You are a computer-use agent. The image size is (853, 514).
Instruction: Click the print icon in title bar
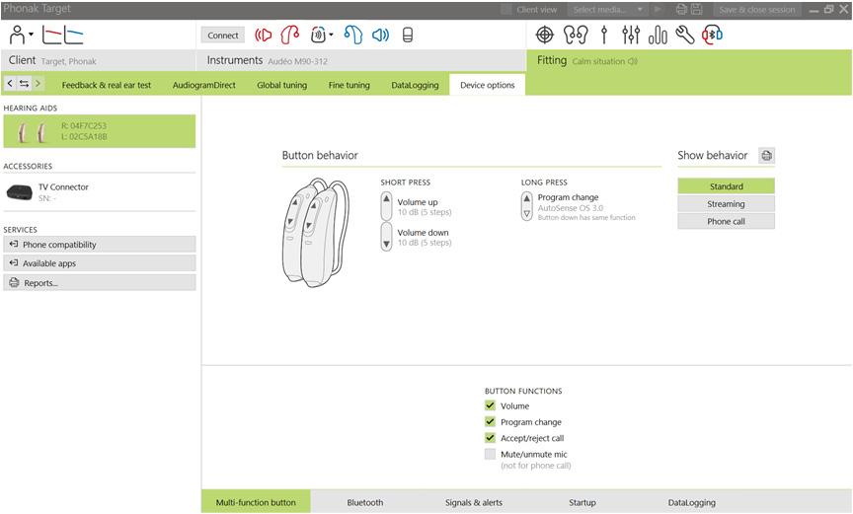tap(681, 9)
